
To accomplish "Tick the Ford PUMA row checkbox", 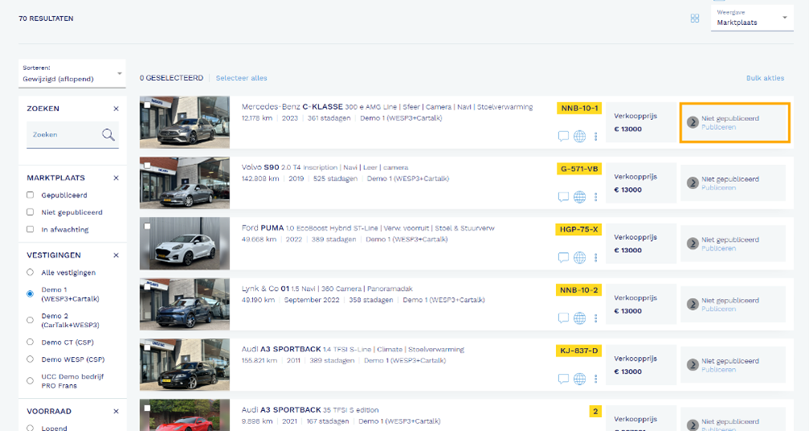I will pos(147,226).
